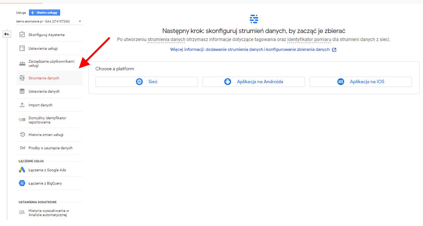The width and height of the screenshot is (423, 226).
Task: Click the BigQuery hexagon icon
Action: coord(22,183)
